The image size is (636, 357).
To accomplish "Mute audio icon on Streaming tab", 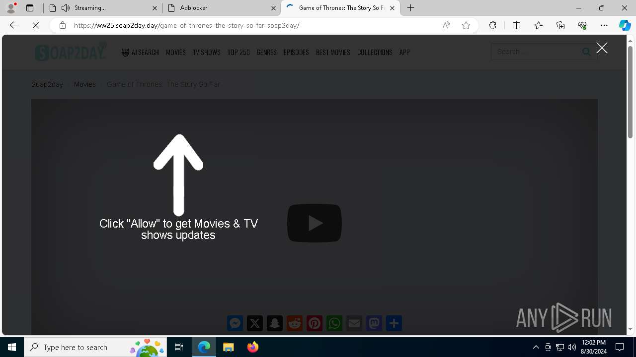I will 66,8.
